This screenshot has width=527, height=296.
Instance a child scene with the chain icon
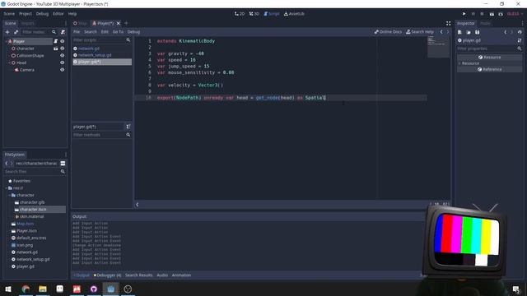(x=16, y=32)
